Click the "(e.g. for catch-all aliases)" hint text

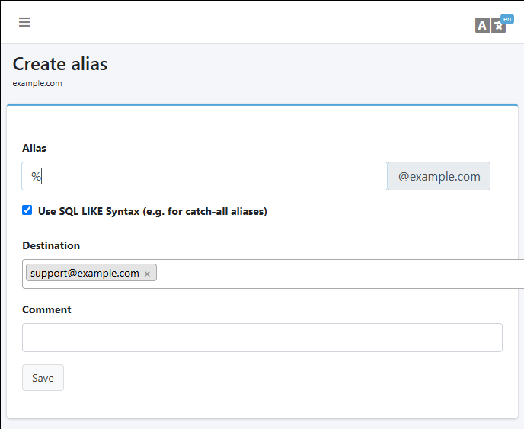[x=205, y=211]
